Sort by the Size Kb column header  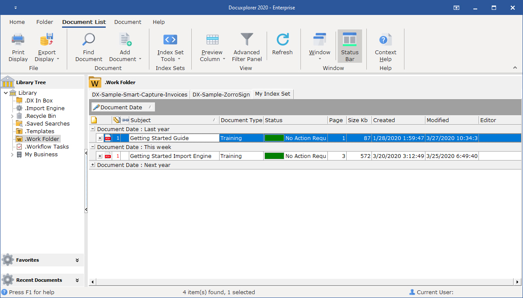coord(359,120)
